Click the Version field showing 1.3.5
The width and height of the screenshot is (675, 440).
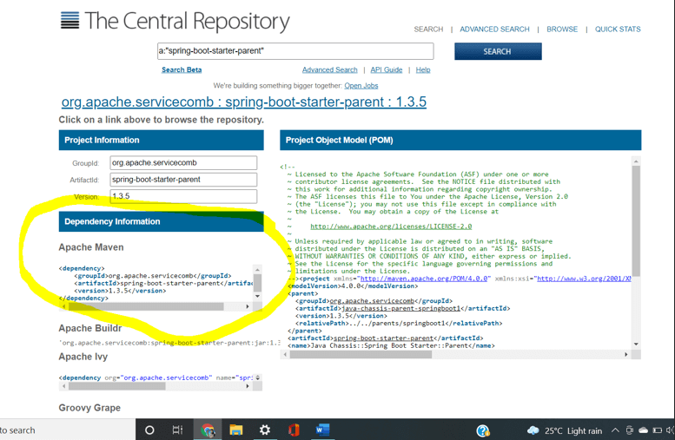pos(183,196)
